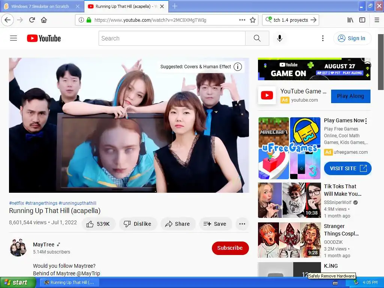The width and height of the screenshot is (384, 288).
Task: Click the Sign in button
Action: (x=352, y=38)
